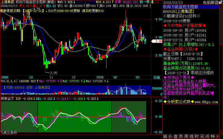Click the 2009/03/13 date in quote line
This screenshot has height=139, width=223.
[x=9, y=6]
